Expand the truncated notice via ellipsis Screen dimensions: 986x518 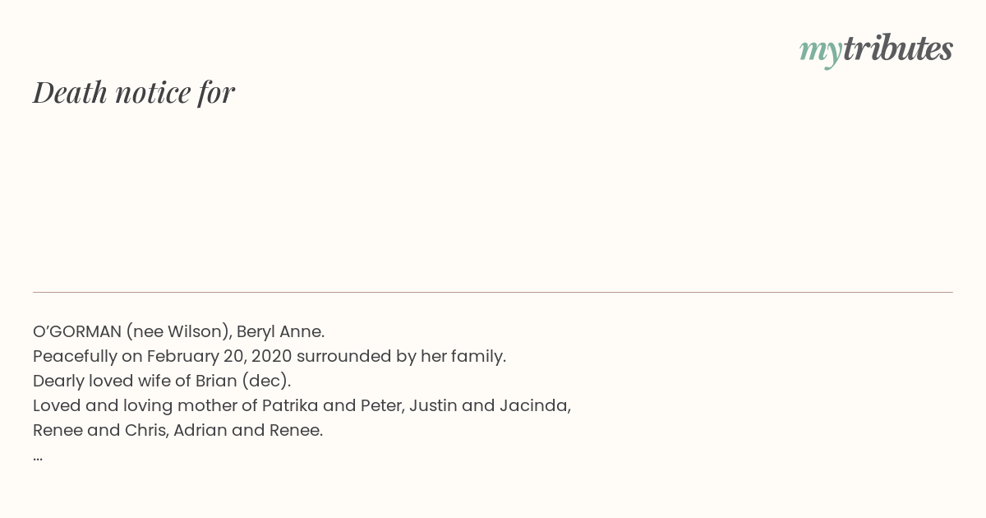[x=38, y=456]
